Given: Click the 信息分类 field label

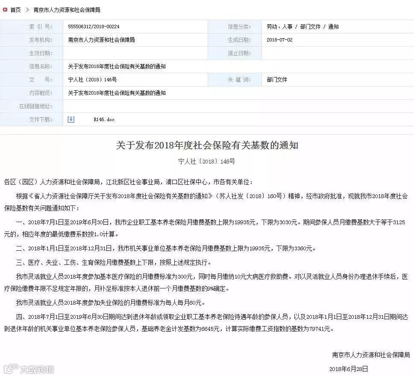Looking at the screenshot, I should pos(239,27).
